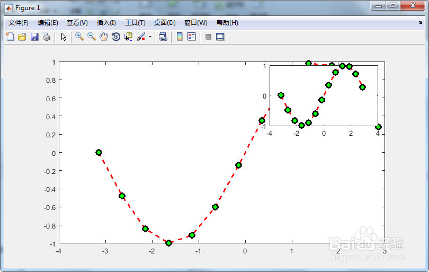Select the Pan hand tool

[104, 37]
